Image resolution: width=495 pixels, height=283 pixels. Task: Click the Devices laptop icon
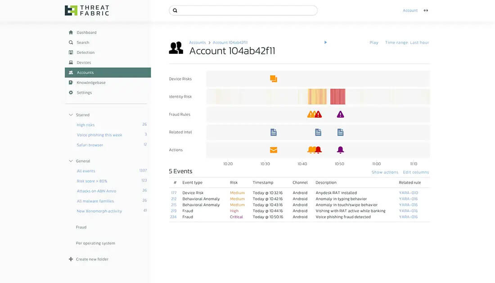[x=71, y=62]
